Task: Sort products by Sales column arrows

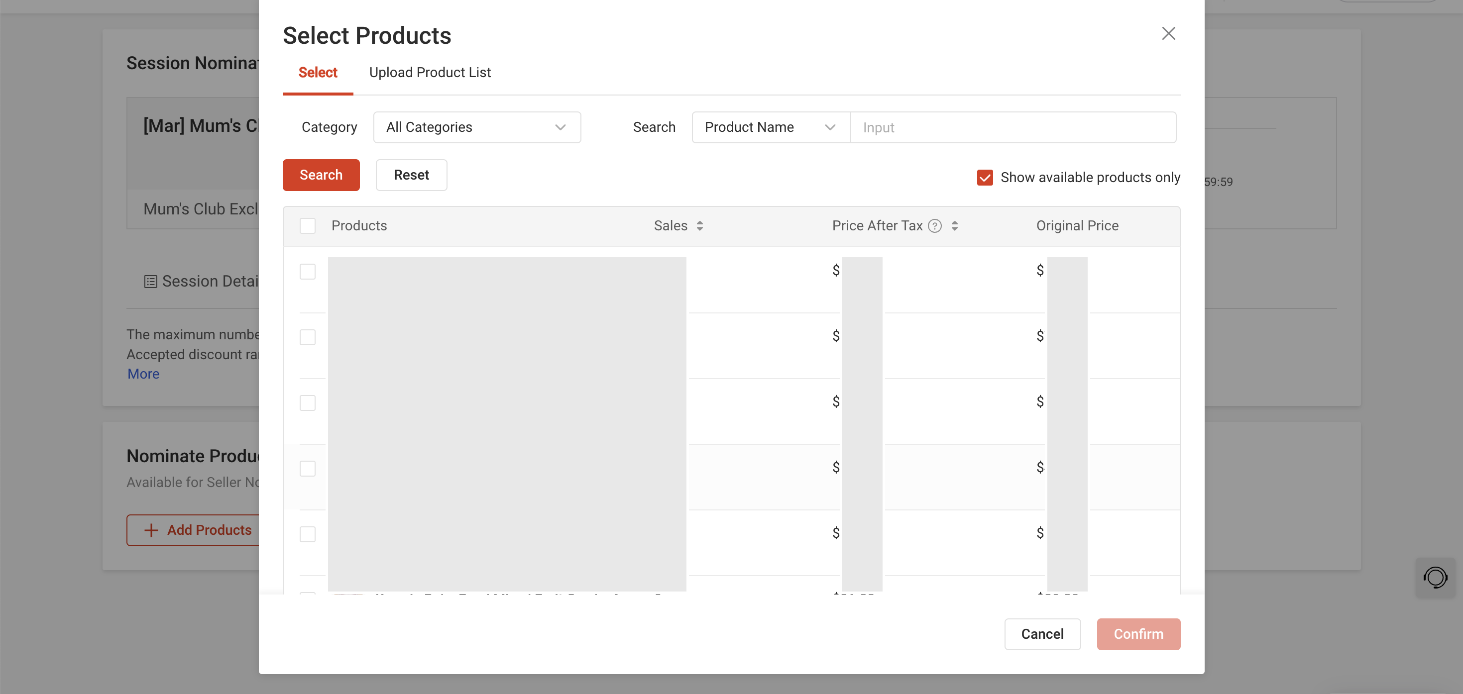Action: point(699,226)
